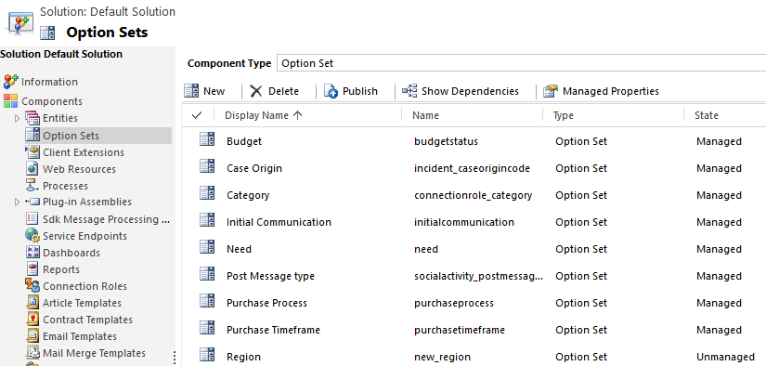This screenshot has height=366, width=766.
Task: Click the Plug-in Assemblies icon
Action: click(32, 202)
